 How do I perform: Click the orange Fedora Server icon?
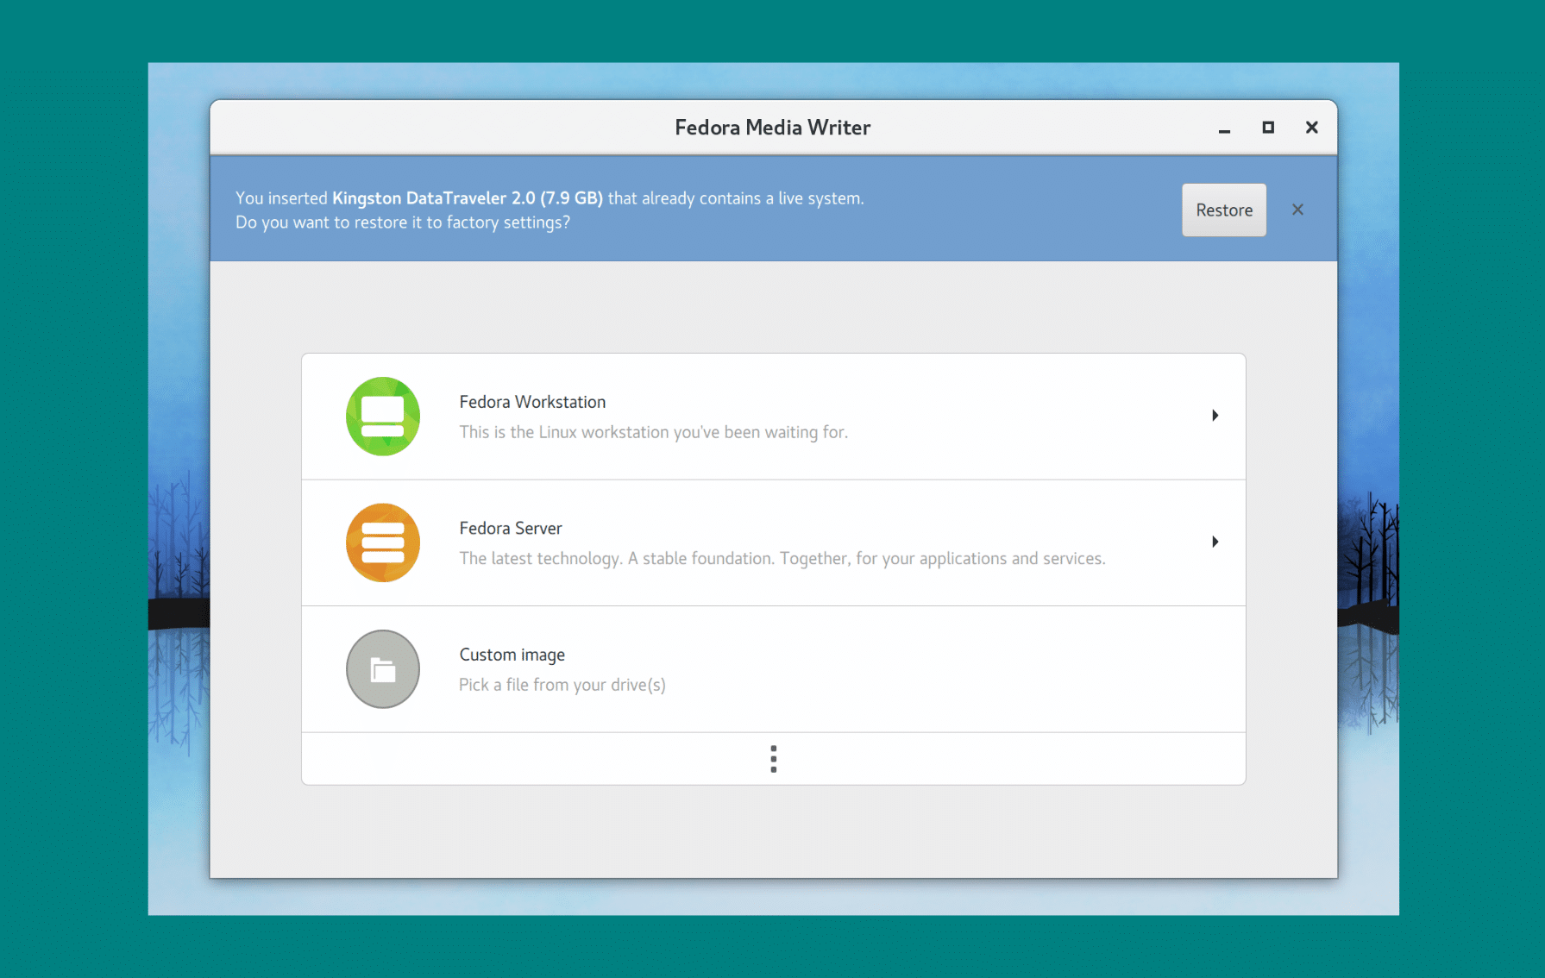click(383, 542)
